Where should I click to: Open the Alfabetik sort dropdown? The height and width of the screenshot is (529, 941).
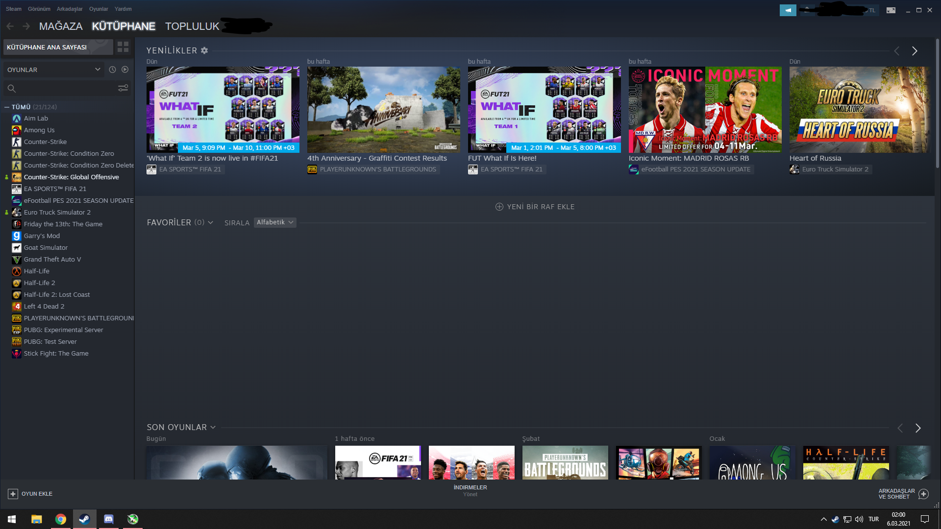tap(274, 222)
